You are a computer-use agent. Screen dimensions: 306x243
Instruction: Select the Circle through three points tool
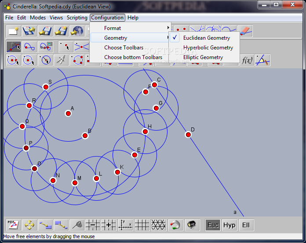(x=77, y=60)
